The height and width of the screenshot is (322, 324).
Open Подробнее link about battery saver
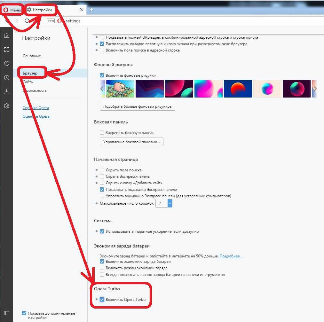[231, 256]
